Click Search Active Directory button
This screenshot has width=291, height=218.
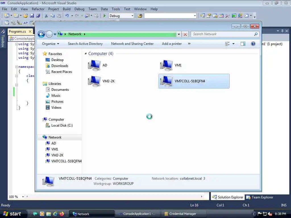(x=85, y=44)
